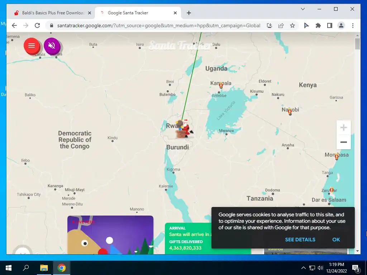Show hidden system tray icons

[x=303, y=268]
